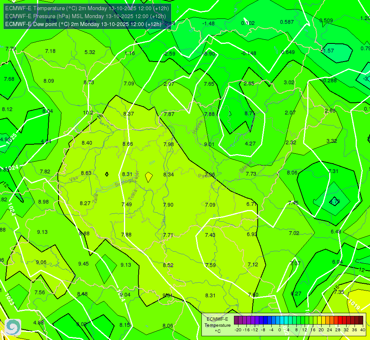Click the value 6.71 on the map

click(x=252, y=204)
